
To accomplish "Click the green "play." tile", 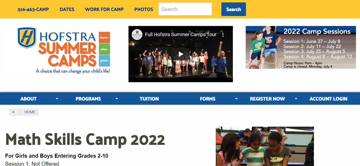I will pos(104,49).
